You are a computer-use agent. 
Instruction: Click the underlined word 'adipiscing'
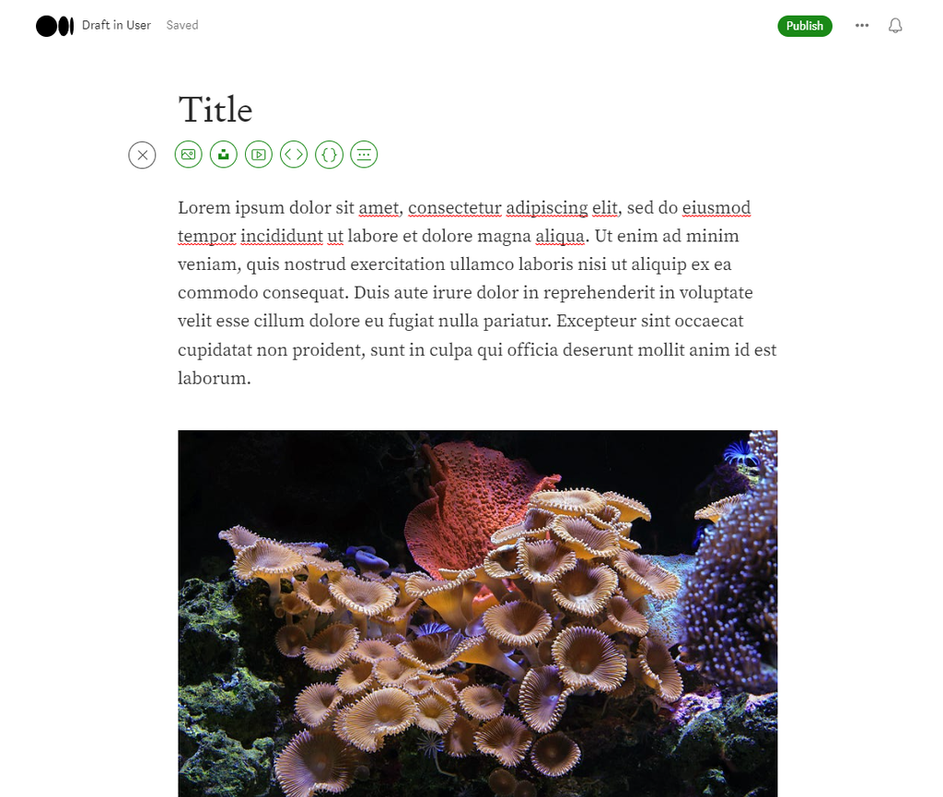547,208
